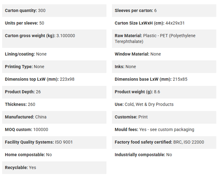
Task: Select Manufactured China row
Action: 54,117
